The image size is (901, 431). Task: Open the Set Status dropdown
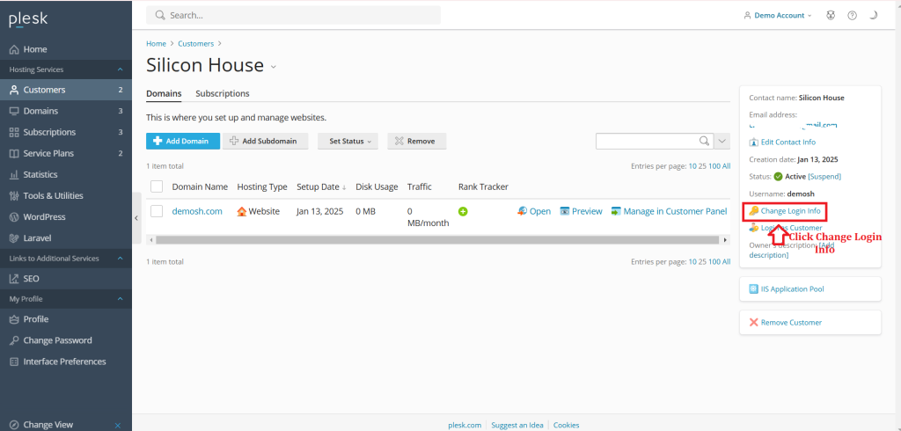coord(348,141)
